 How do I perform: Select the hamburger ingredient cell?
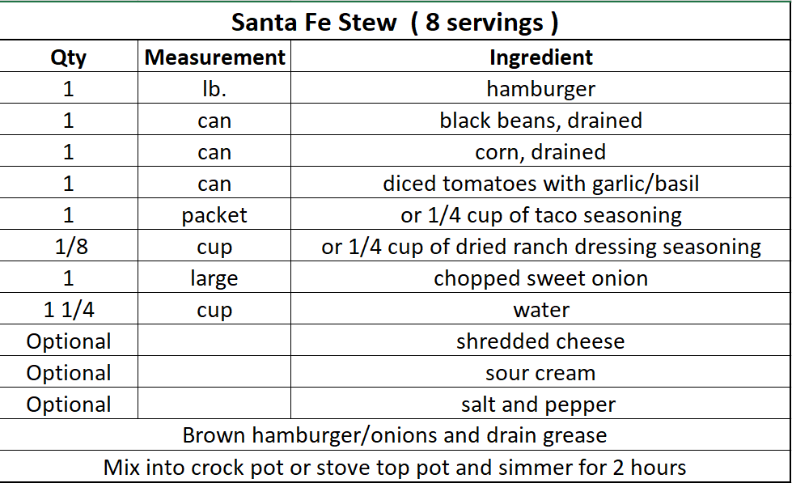pyautogui.click(x=540, y=89)
